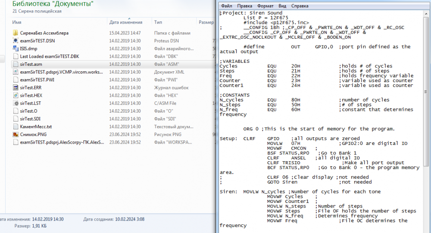Select the file name Снимок.PNG
The width and height of the screenshot is (431, 233).
pyautogui.click(x=33, y=134)
